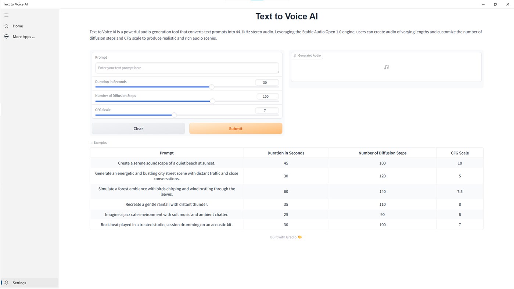This screenshot has width=514, height=289.
Task: Click the CFG Scale slider handle
Action: tap(174, 115)
